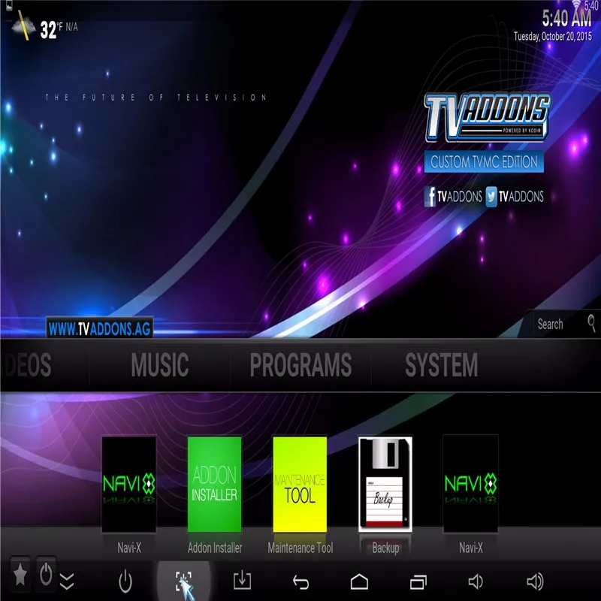Open recent apps overview icon
This screenshot has width=601, height=601.
pyautogui.click(x=418, y=581)
